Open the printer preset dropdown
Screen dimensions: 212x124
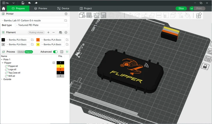click(32, 21)
